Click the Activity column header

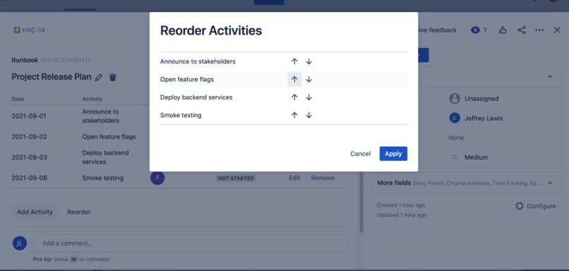point(92,99)
